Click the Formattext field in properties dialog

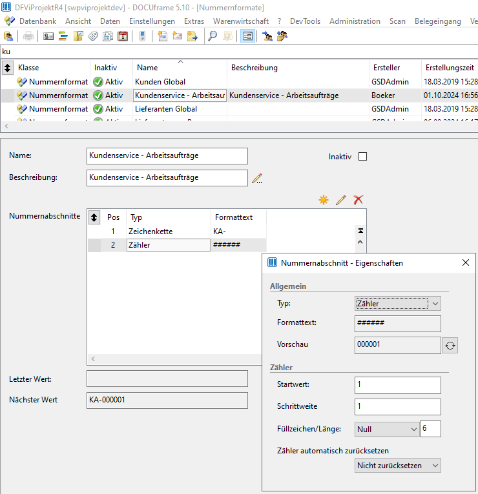point(397,324)
